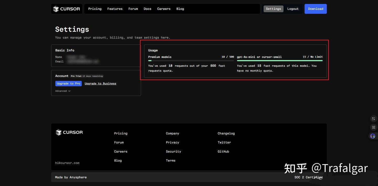
Task: Click the Premium models usage progress bar
Action: point(191,61)
